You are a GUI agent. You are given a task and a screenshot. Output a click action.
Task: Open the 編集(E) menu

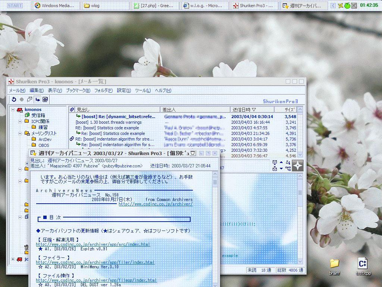pyautogui.click(x=37, y=90)
